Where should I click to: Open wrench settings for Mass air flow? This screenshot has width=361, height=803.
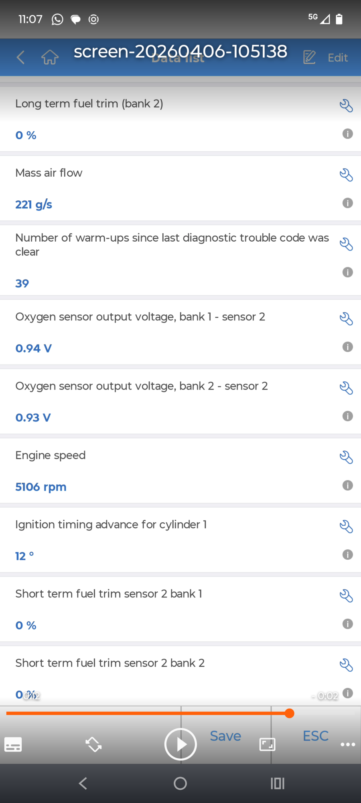(346, 175)
